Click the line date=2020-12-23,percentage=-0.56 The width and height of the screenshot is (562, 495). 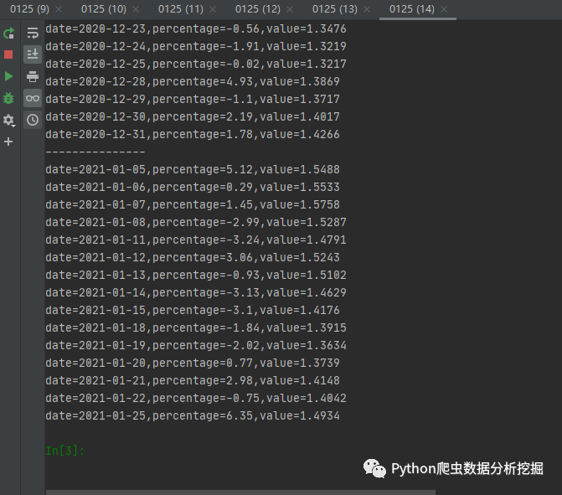click(196, 28)
